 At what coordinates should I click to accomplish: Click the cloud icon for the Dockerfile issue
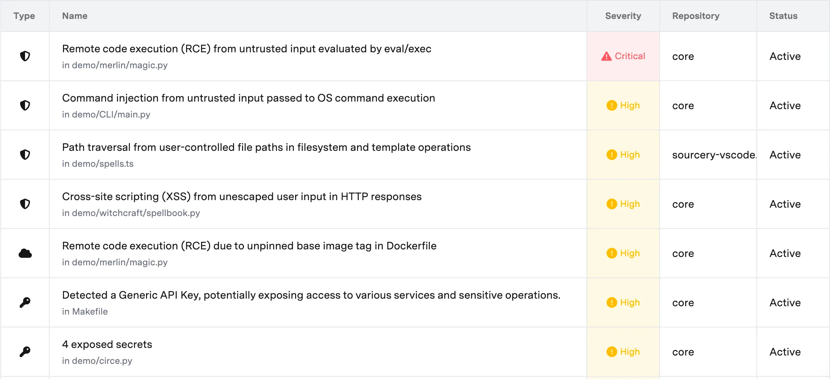point(25,253)
